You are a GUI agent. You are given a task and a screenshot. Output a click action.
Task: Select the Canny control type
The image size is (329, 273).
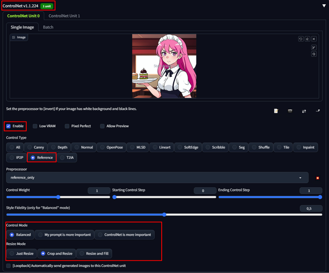[36, 147]
